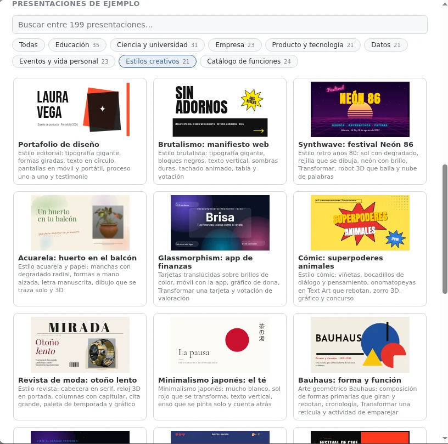The width and height of the screenshot is (448, 444).
Task: Select the Todas filter chip
Action: [x=29, y=45]
